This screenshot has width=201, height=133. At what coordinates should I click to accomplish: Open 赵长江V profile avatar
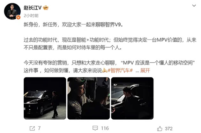pos(12,11)
